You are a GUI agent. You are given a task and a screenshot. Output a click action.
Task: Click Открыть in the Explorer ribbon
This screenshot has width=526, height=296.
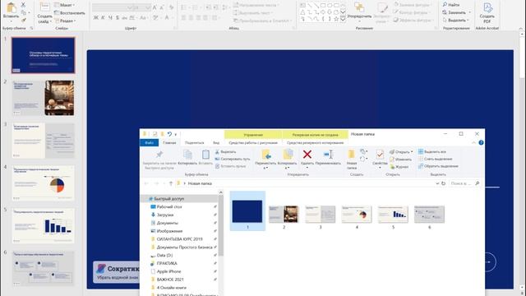tap(401, 151)
